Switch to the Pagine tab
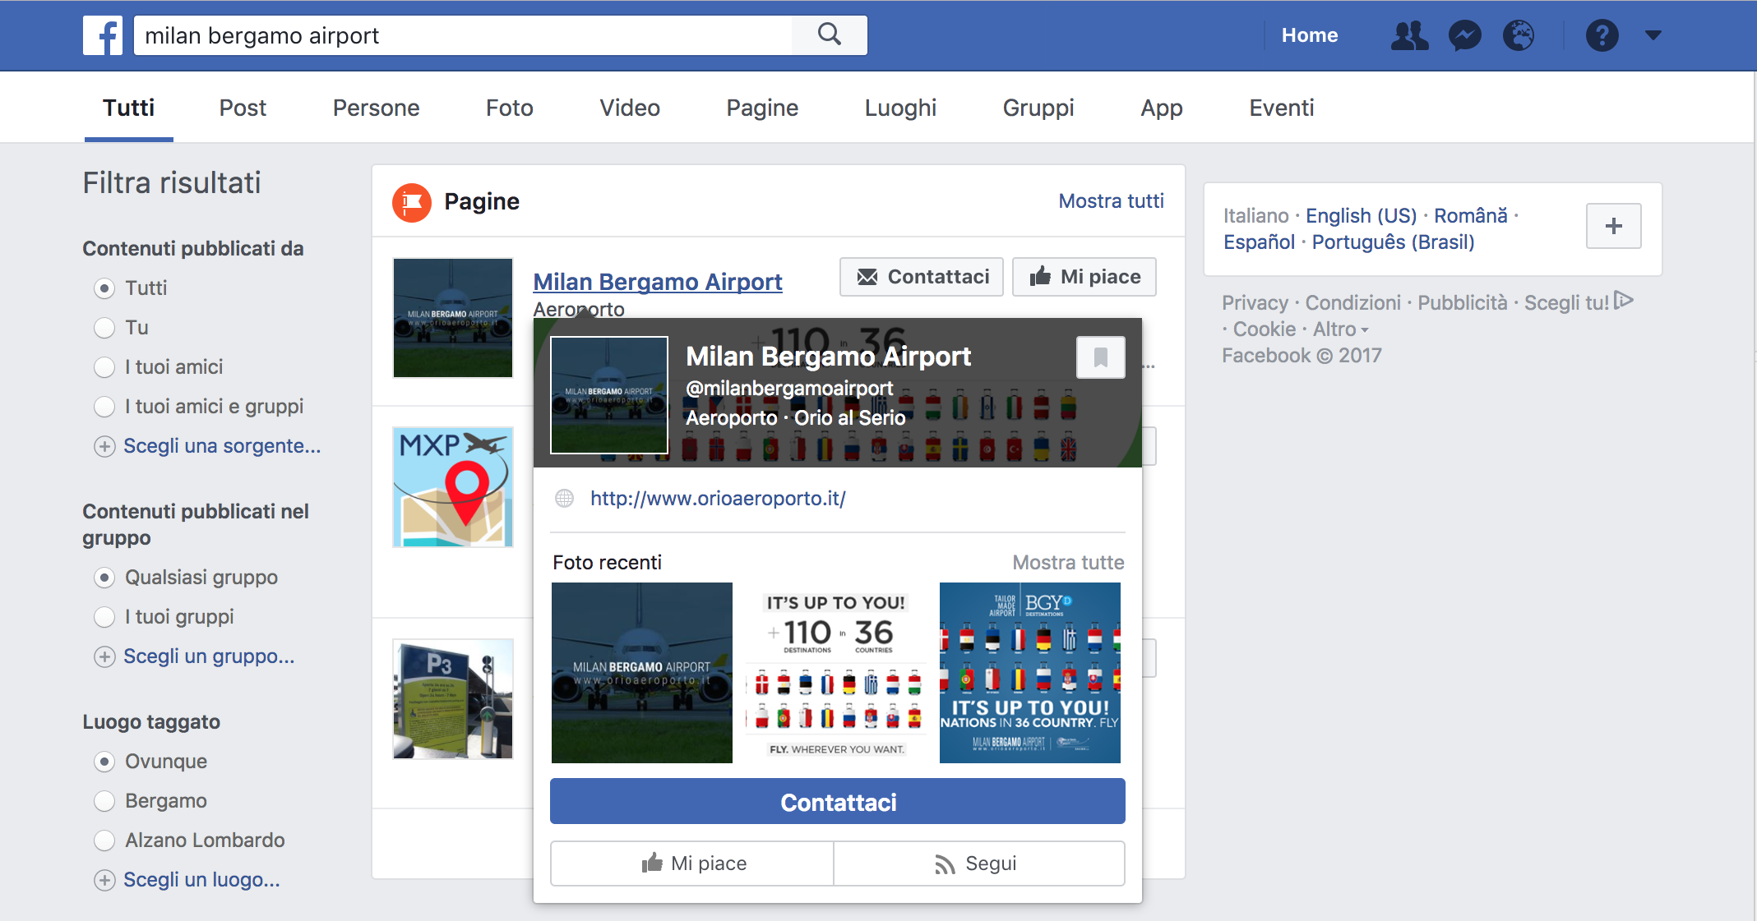Image resolution: width=1757 pixels, height=921 pixels. (762, 108)
